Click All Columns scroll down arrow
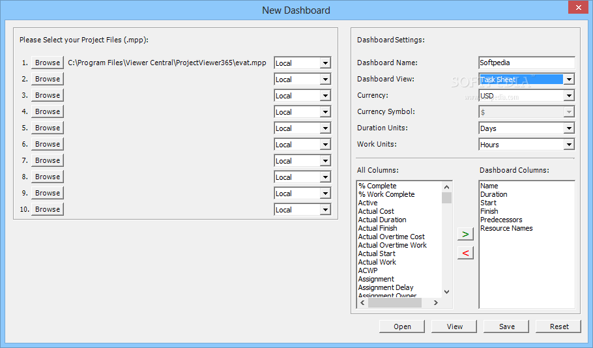This screenshot has height=348, width=593. 446,292
